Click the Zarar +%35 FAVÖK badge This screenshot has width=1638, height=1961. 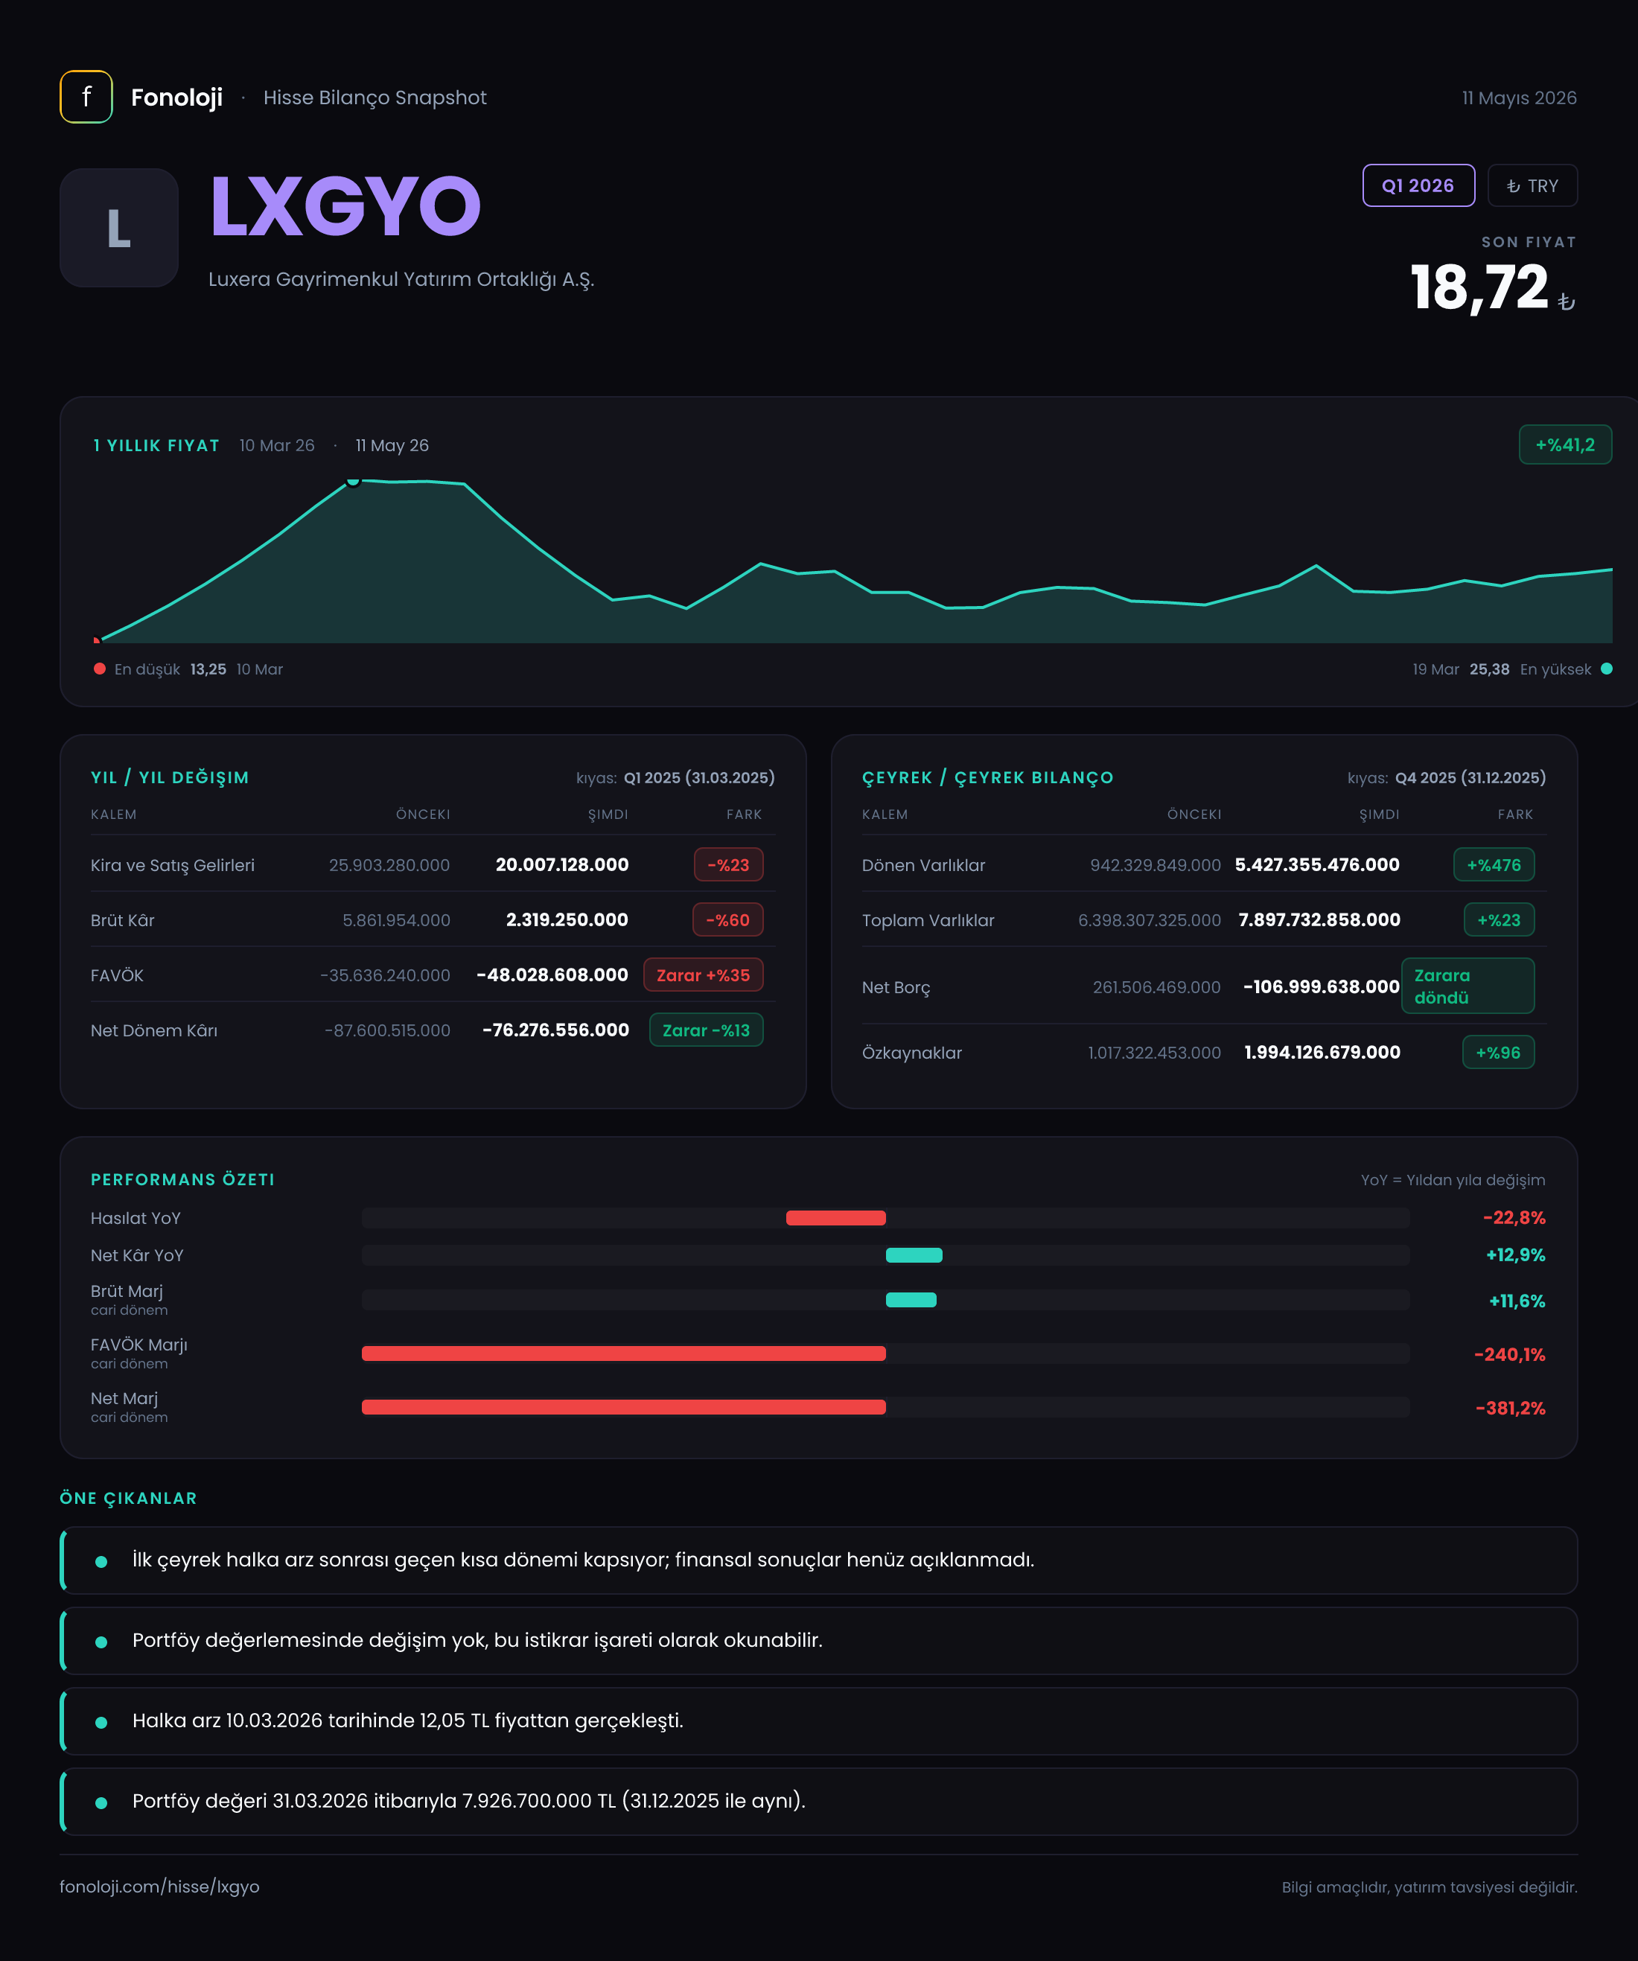pos(703,975)
